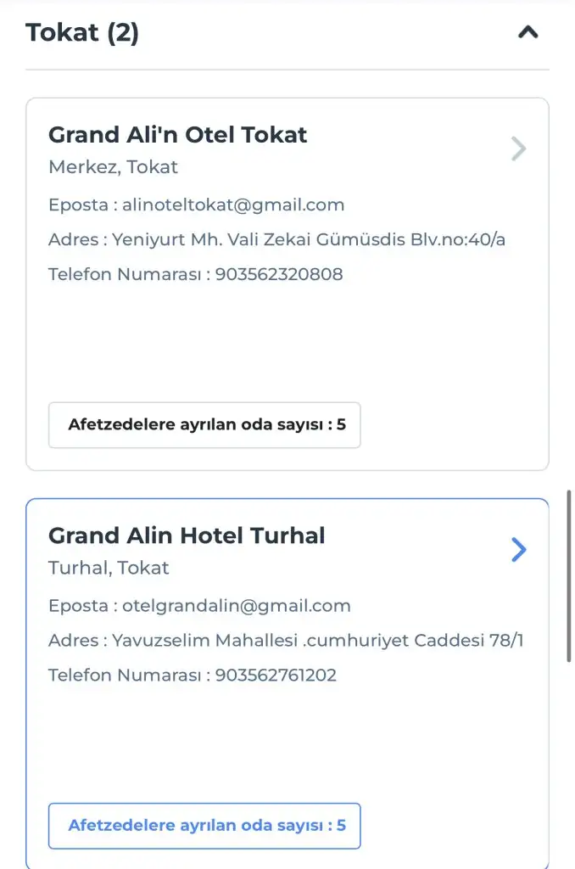Click Grand Ali'n Otel Tokat title

point(177,135)
